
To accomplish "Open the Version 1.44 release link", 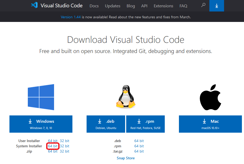I will point(71,17).
